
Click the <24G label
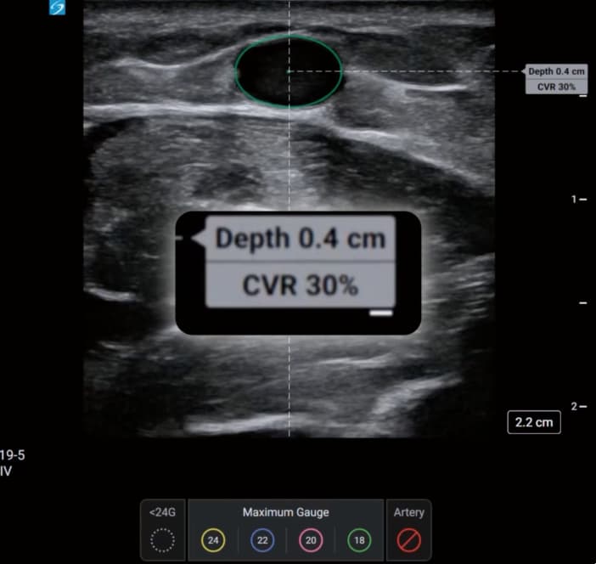tap(163, 512)
